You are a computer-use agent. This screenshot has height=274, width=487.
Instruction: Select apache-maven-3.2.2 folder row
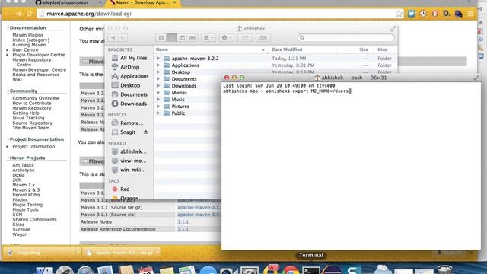[275, 58]
